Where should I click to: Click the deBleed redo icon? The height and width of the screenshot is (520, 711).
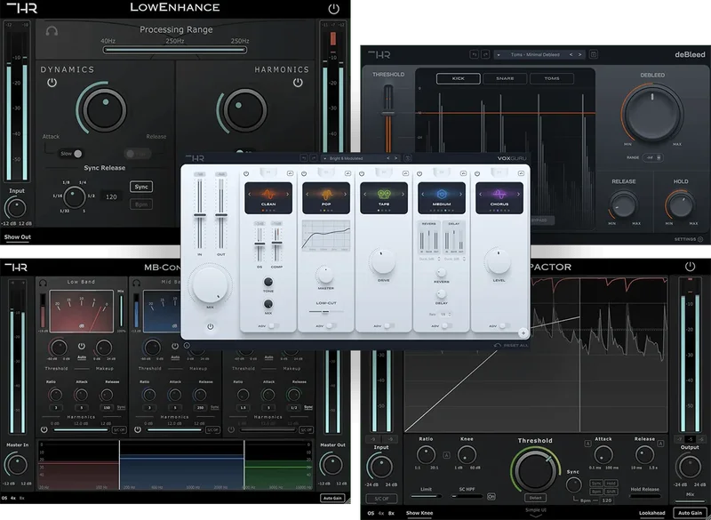point(485,54)
